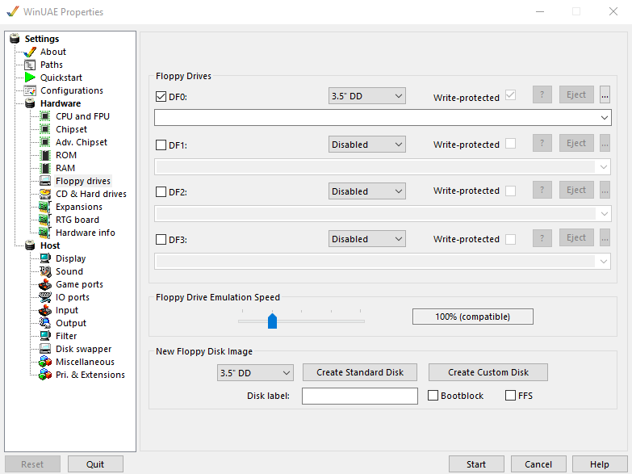Click the Pri. & Extensions cubes icon

click(45, 375)
